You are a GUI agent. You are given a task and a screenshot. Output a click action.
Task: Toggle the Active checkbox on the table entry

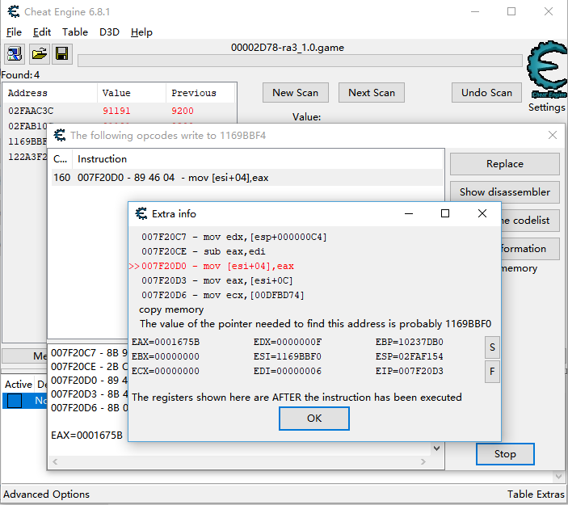15,401
